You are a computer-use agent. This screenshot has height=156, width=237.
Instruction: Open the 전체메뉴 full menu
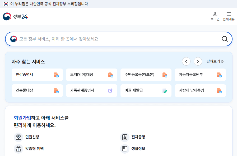coord(229,16)
